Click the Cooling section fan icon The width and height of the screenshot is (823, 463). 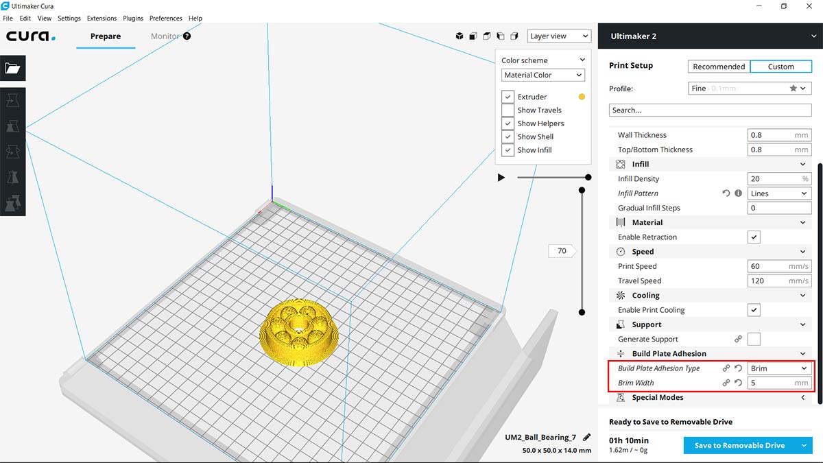tap(621, 296)
